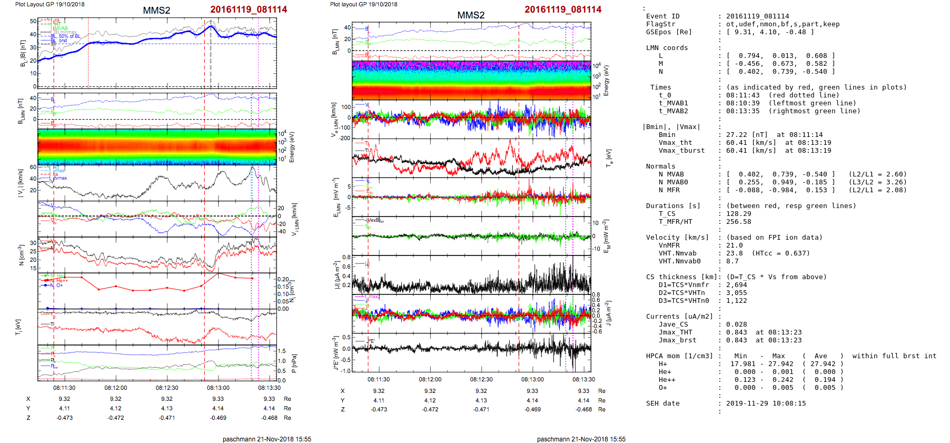This screenshot has width=950, height=443.
Task: Click the |J| current density panel
Action: [x=471, y=274]
